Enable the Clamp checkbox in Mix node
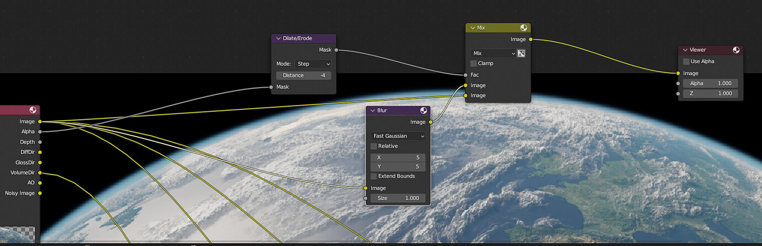This screenshot has width=762, height=246. click(474, 63)
